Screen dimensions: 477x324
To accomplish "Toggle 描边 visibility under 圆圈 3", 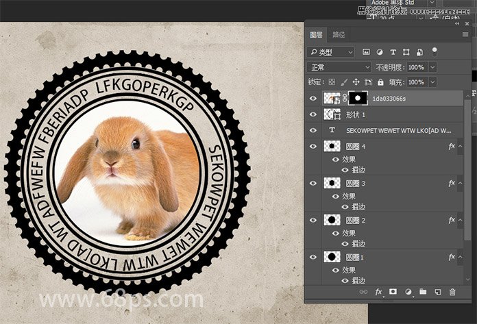I will tap(345, 207).
